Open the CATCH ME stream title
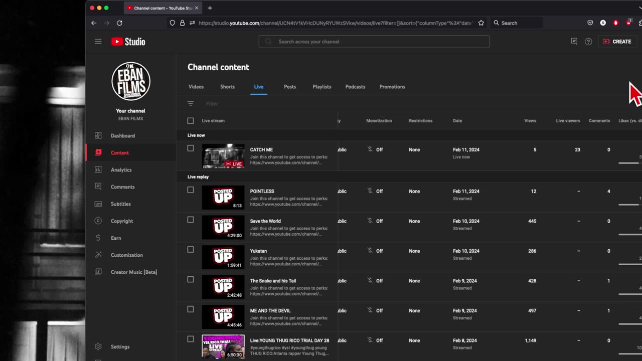Viewport: 642px width, 361px height. 261,150
